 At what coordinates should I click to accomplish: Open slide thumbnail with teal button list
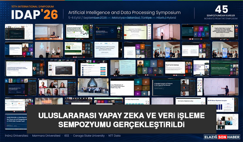coord(93,68)
